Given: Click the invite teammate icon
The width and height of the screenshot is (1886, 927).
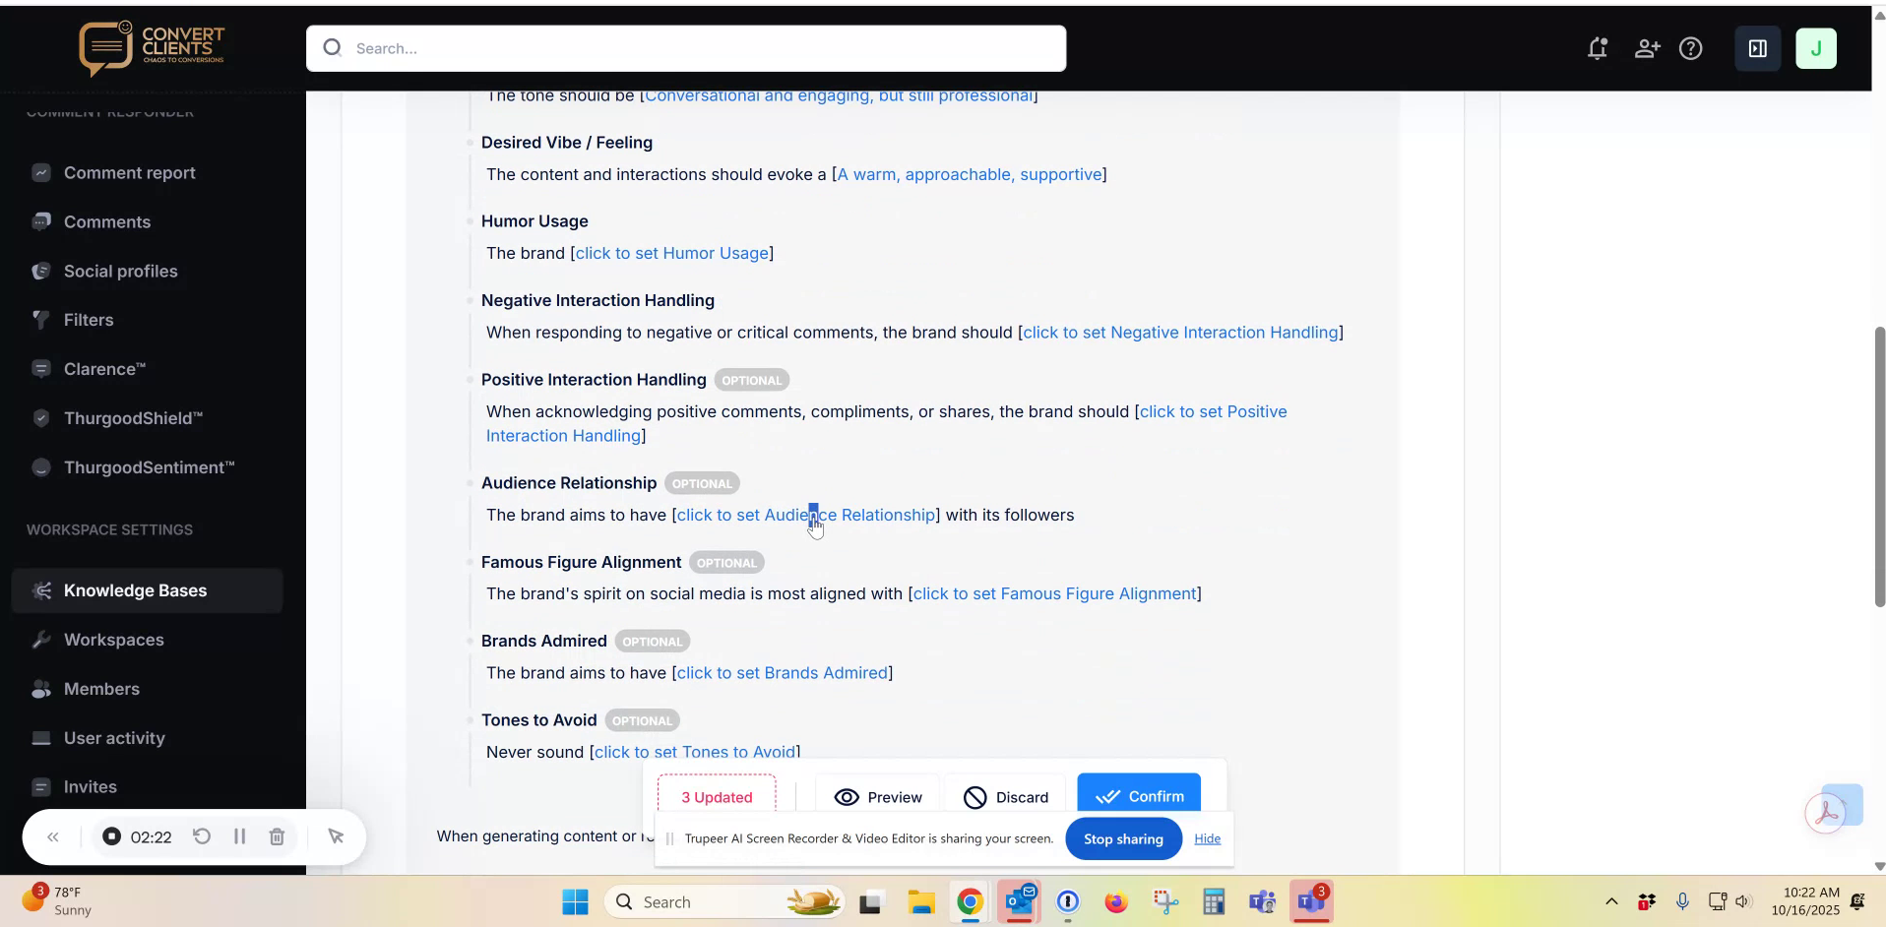Looking at the screenshot, I should pyautogui.click(x=1648, y=48).
